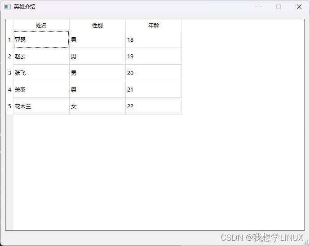Image resolution: width=310 pixels, height=246 pixels.
Task: Click the 男 cell in 关羽's row
Action: pos(97,89)
